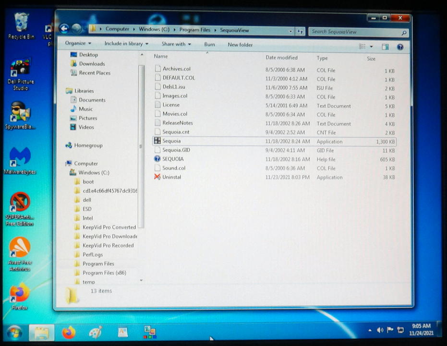Open Malwarebytes desktop shortcut
Viewport: 447px width, 346px height.
[20, 161]
